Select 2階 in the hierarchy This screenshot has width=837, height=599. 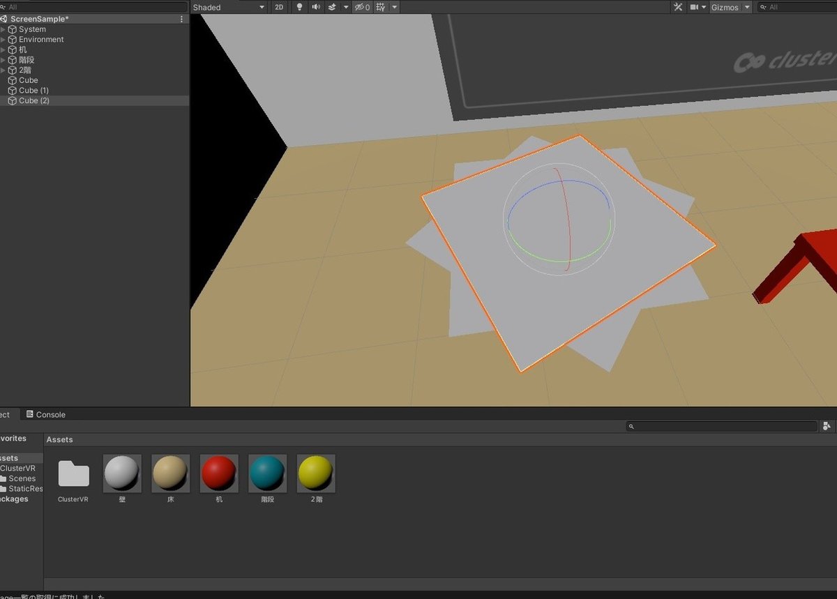(25, 70)
